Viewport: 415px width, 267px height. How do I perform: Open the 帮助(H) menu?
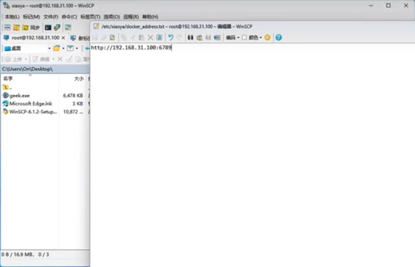pyautogui.click(x=149, y=17)
